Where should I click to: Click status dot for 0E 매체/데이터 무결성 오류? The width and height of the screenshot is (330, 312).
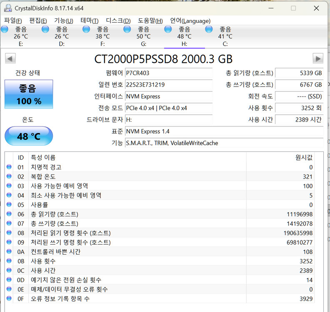[9, 289]
